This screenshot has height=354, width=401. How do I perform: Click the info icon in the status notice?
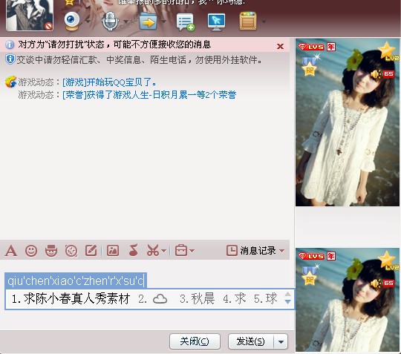[x=10, y=45]
